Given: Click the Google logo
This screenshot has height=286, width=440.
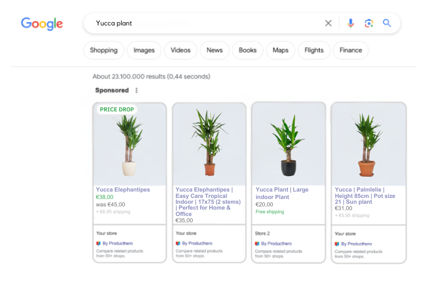Looking at the screenshot, I should (x=42, y=23).
